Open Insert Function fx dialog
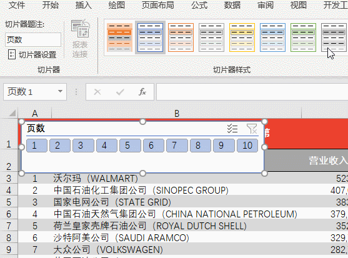 click(142, 92)
